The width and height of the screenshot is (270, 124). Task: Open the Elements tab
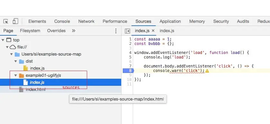coord(37,21)
